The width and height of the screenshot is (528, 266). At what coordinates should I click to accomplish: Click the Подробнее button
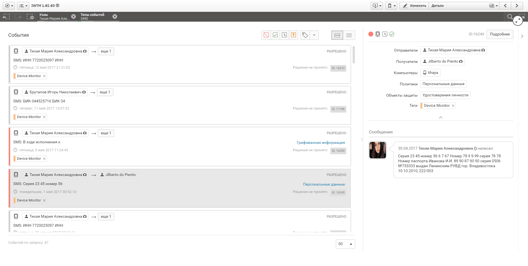tap(500, 34)
